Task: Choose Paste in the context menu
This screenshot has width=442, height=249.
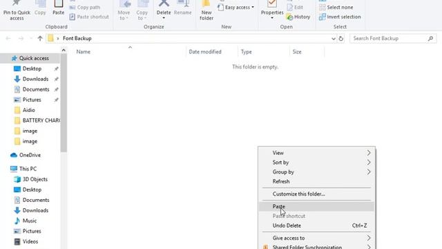Action: 316,207
